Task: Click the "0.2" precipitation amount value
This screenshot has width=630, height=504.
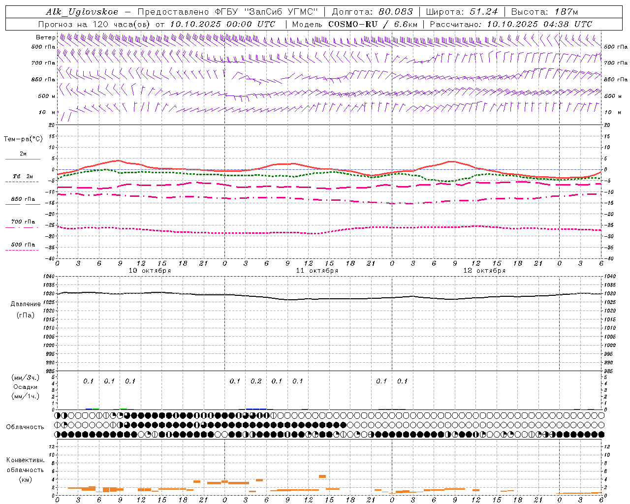Action: [256, 381]
